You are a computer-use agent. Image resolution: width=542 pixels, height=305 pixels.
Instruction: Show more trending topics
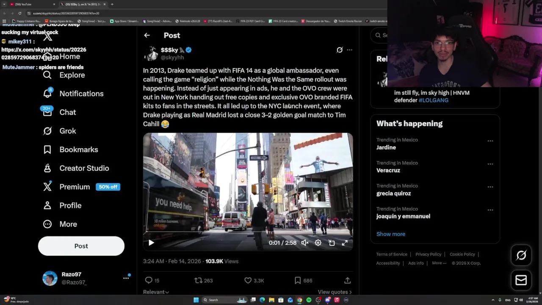tap(391, 234)
